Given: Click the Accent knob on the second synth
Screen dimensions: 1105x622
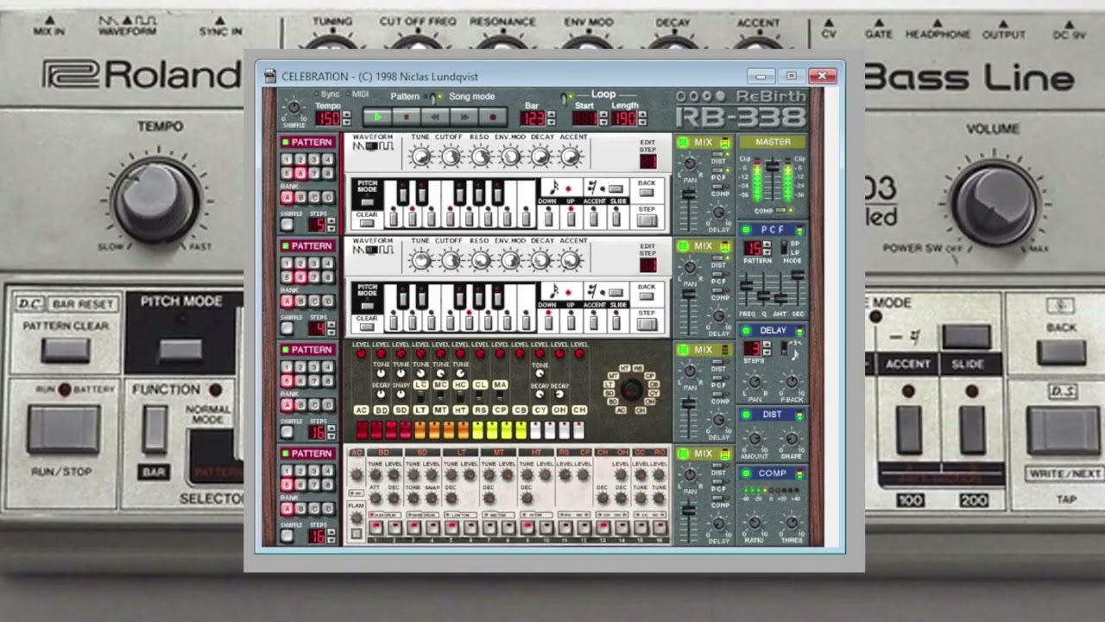Looking at the screenshot, I should click(x=571, y=260).
